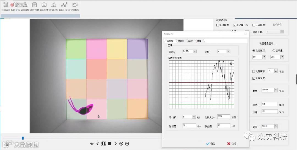The width and height of the screenshot is (297, 150).
Task: Select the 活动量 radio button
Action: tap(274, 51)
